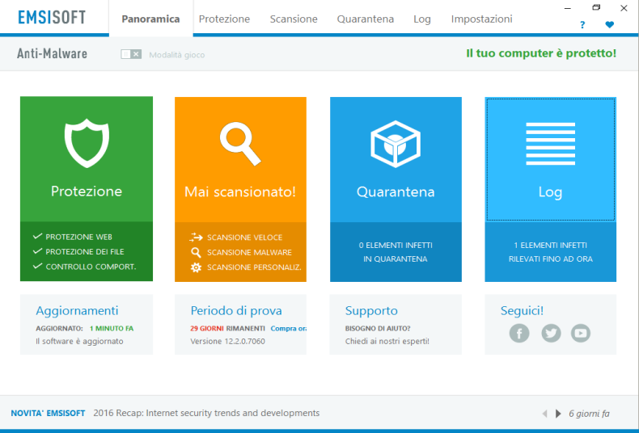Open the 2016 Recap news headline

click(x=206, y=413)
